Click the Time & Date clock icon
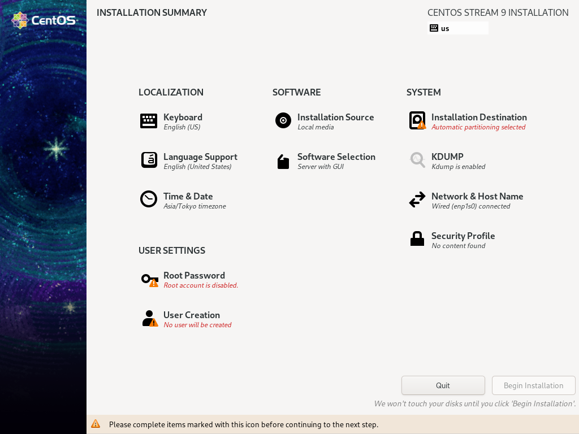This screenshot has height=434, width=579. point(149,199)
